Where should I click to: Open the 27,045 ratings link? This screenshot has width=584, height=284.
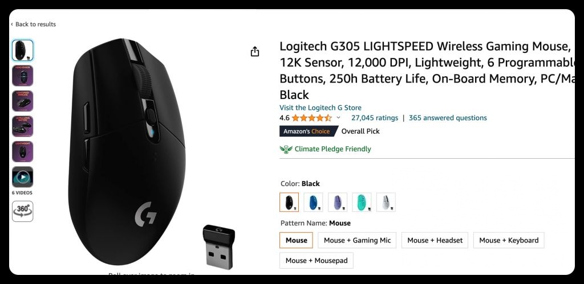(375, 118)
